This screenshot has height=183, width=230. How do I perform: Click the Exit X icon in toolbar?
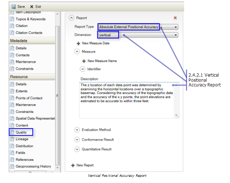click(32, 7)
